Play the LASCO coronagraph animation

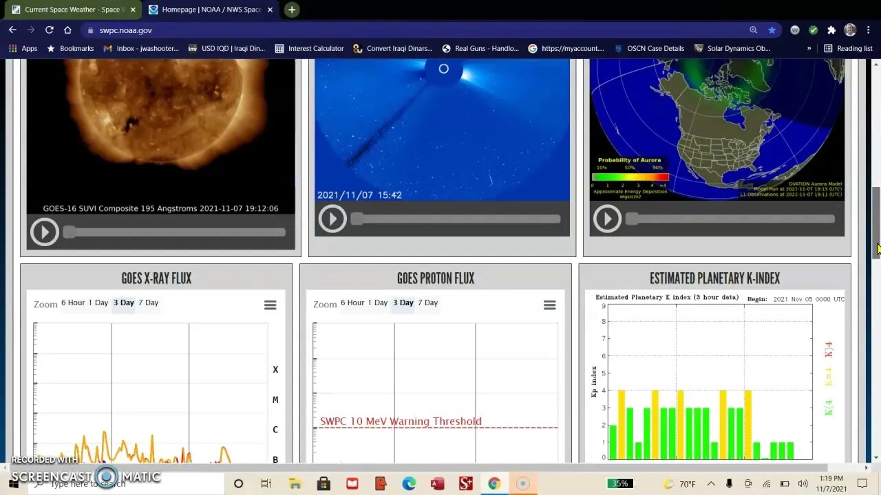click(x=332, y=219)
